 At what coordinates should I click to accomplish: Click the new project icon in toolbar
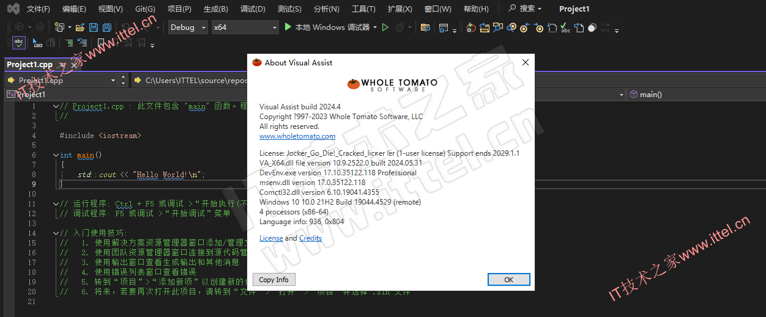(59, 27)
